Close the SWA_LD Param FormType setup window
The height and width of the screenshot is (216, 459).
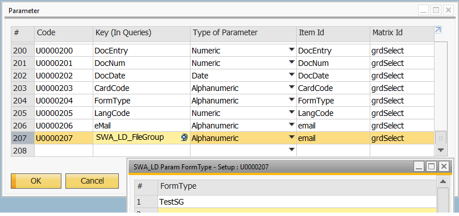(x=444, y=167)
